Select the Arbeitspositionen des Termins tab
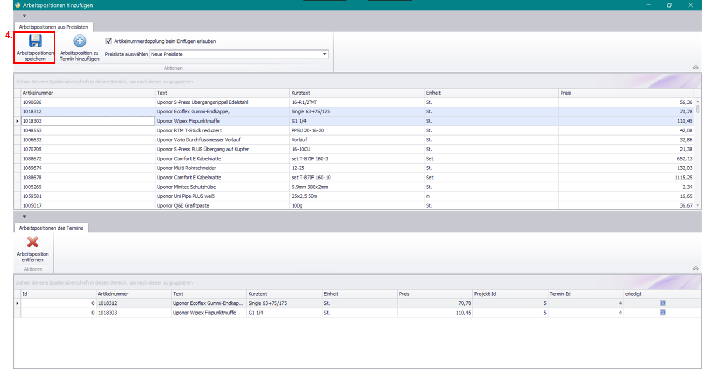 [52, 228]
